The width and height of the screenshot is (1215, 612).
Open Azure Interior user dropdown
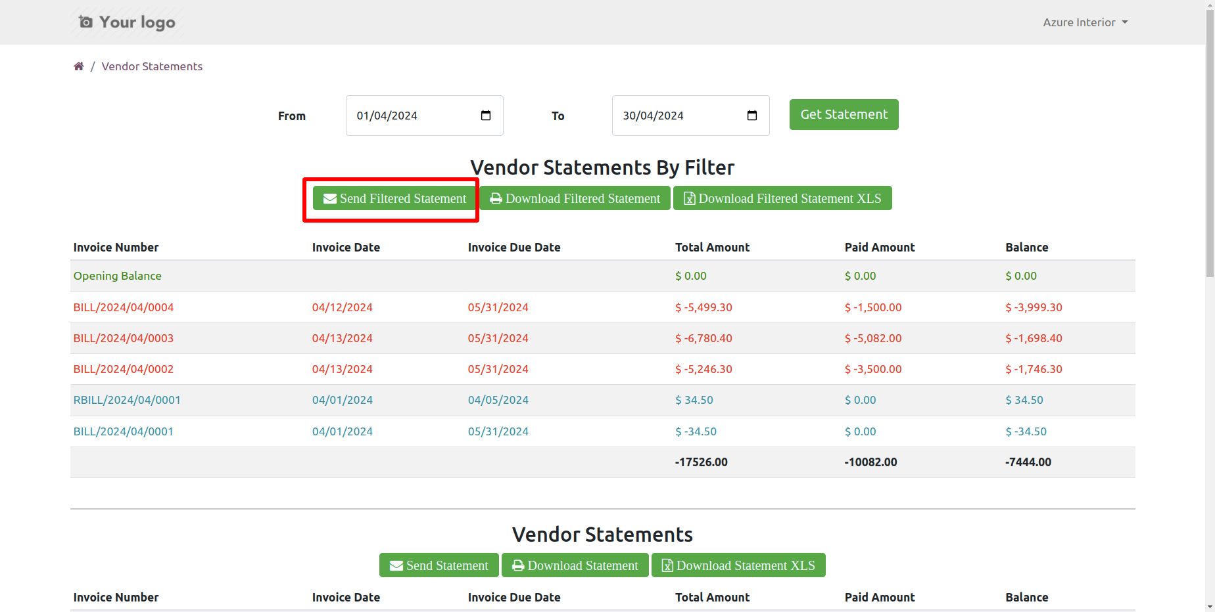[1085, 22]
